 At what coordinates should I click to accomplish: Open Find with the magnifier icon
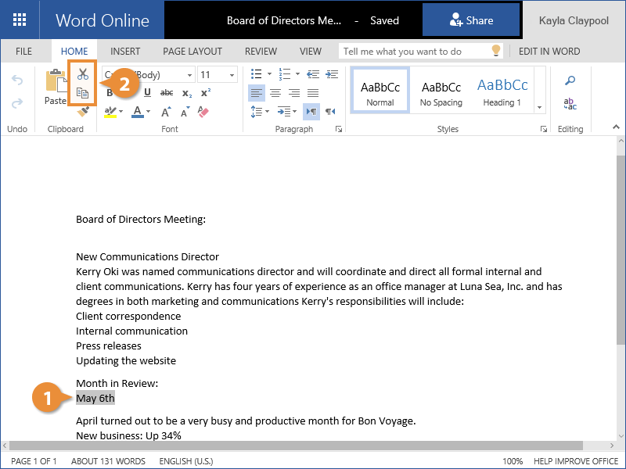tap(570, 81)
